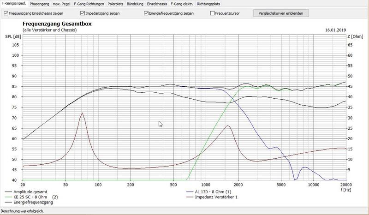Click the 105 dB SPL axis value

[16, 45]
